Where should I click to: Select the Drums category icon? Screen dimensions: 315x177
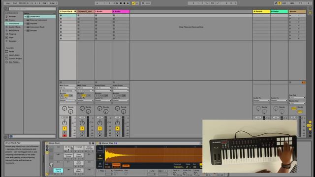point(6,20)
